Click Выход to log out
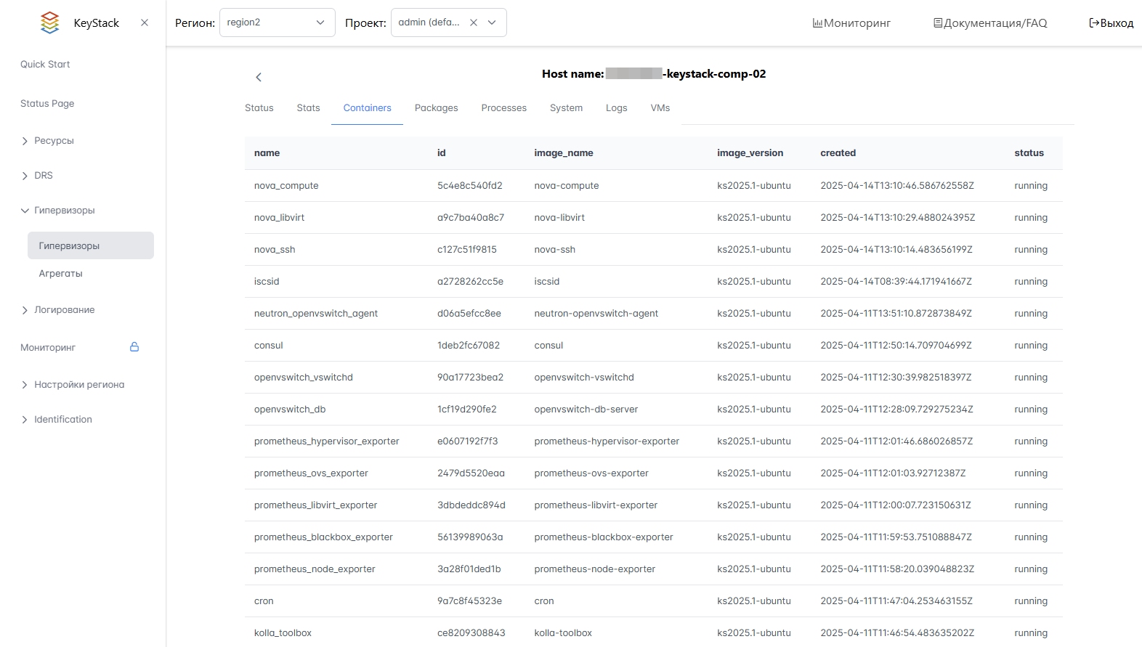Viewport: 1142px width, 647px height. point(1111,23)
